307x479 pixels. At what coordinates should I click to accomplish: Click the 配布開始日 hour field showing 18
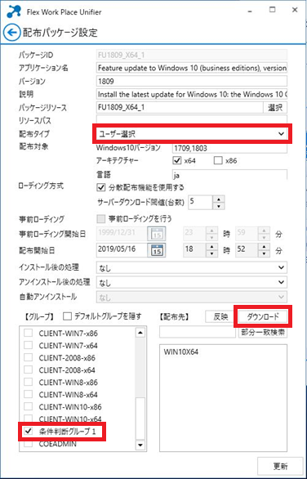[x=195, y=250]
